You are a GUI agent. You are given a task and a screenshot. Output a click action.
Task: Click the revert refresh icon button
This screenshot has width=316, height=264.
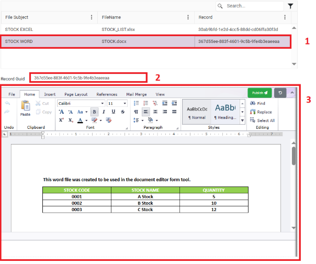point(280,93)
